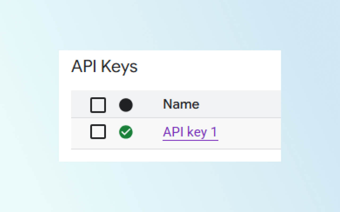Tick the select-all checkbox in table header

point(98,105)
